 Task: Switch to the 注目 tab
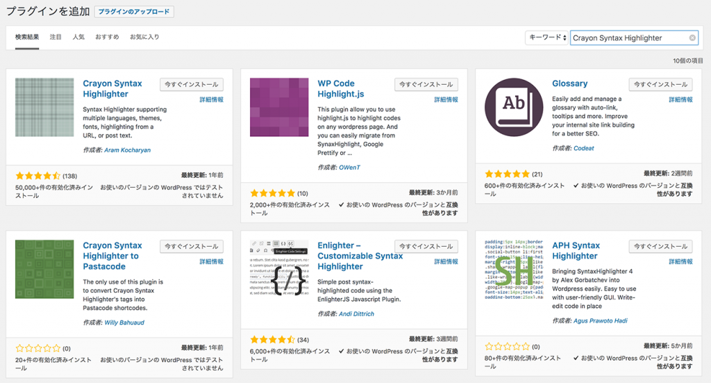pyautogui.click(x=56, y=38)
